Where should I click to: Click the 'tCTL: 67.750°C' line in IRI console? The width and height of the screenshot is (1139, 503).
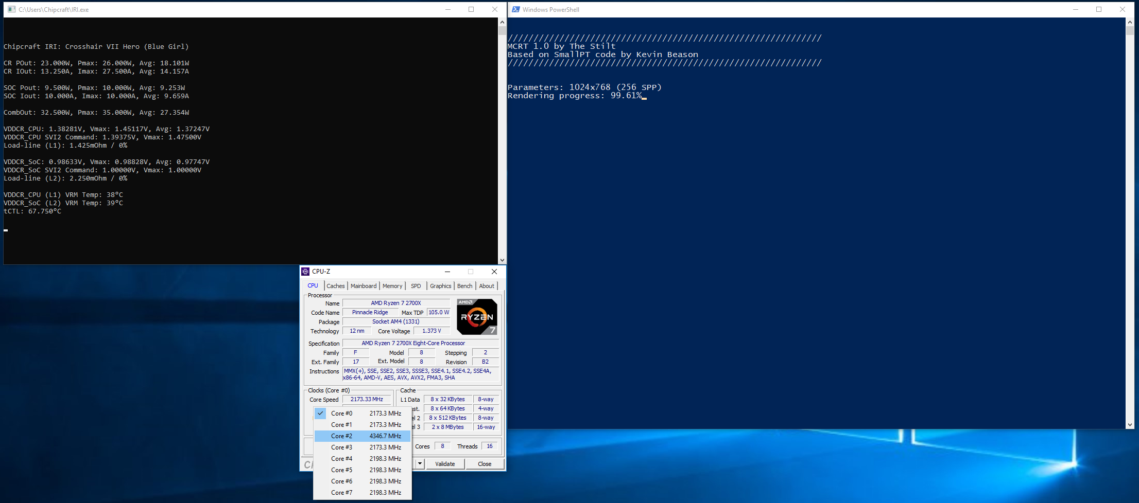[32, 211]
